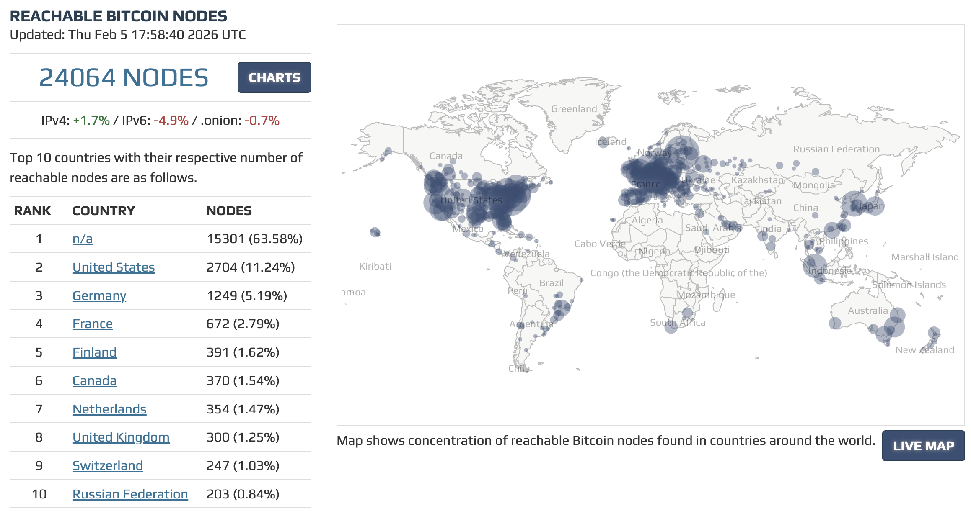Click Brazil label on the map

pyautogui.click(x=552, y=283)
